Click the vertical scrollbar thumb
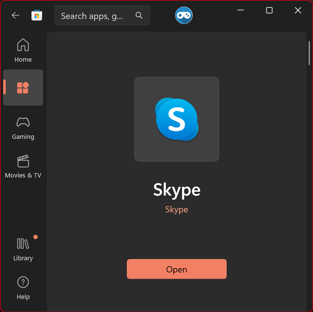 (309, 53)
